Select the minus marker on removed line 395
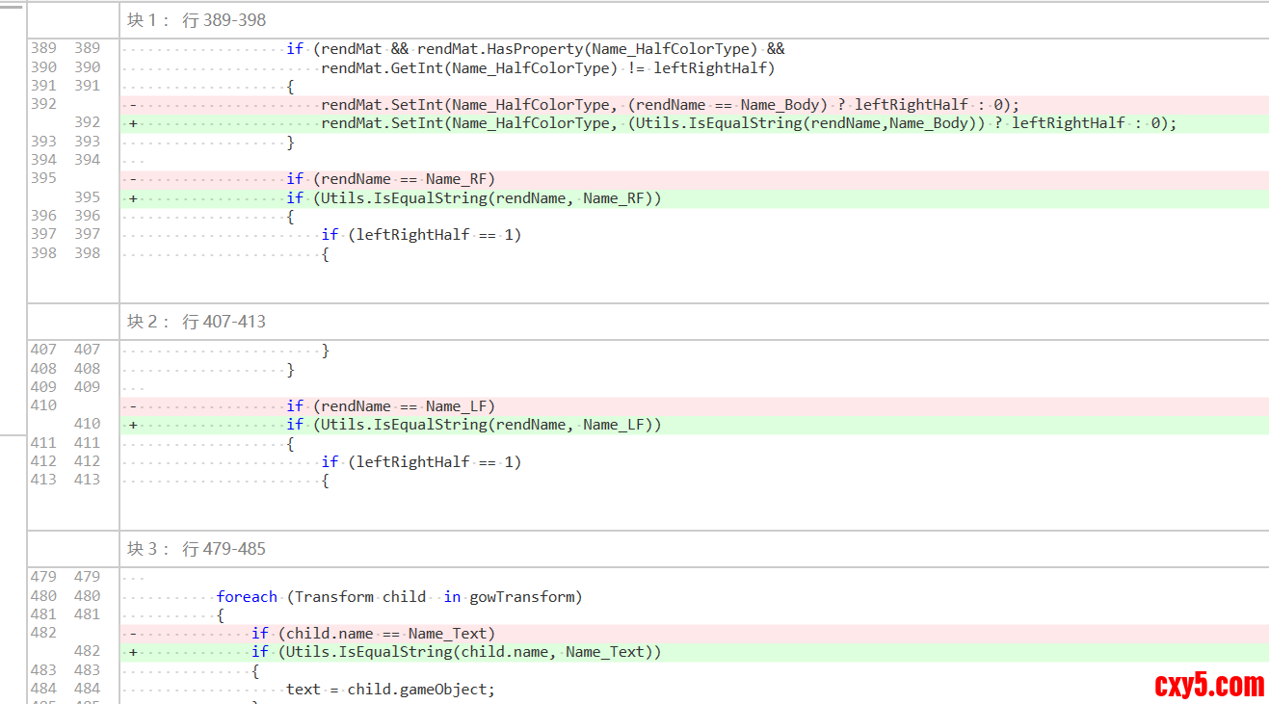The width and height of the screenshot is (1269, 704). [x=133, y=179]
